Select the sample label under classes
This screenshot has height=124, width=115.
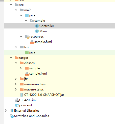[35, 68]
